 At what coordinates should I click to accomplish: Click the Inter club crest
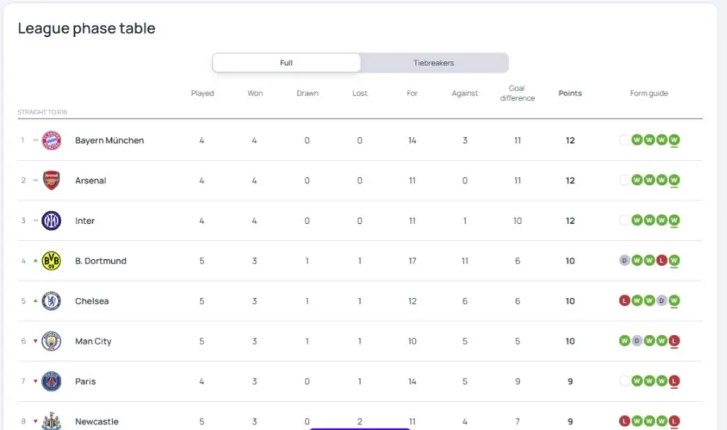pyautogui.click(x=52, y=221)
